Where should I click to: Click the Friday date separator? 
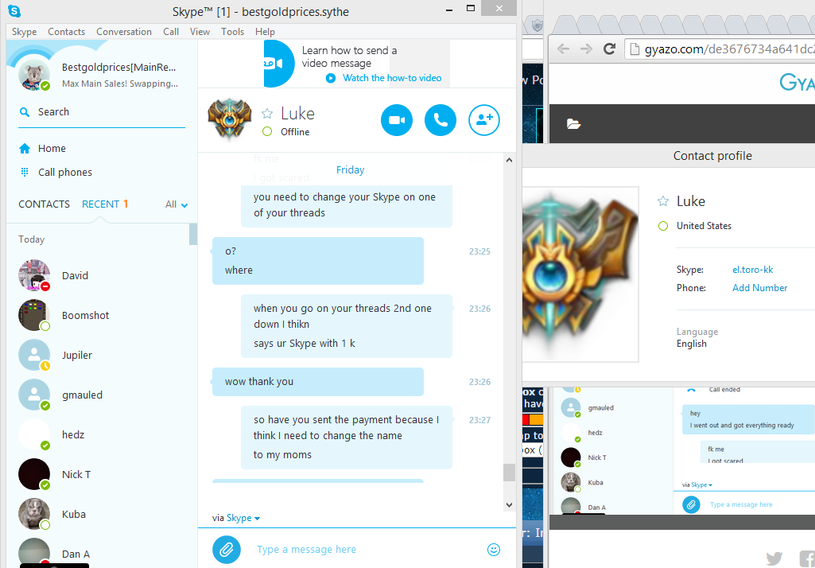pos(351,170)
